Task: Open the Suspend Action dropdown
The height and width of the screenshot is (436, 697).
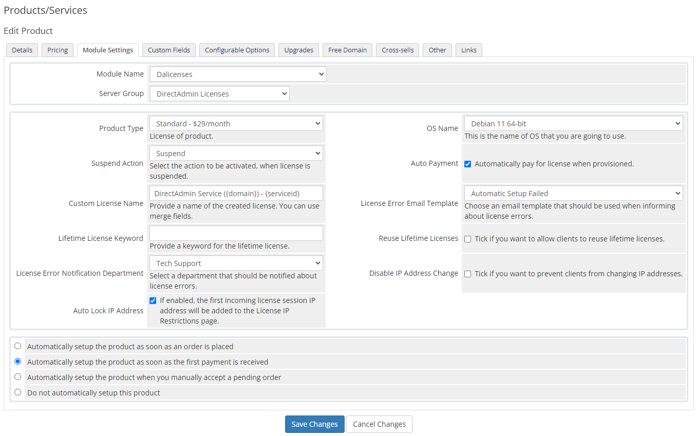Action: pyautogui.click(x=235, y=153)
